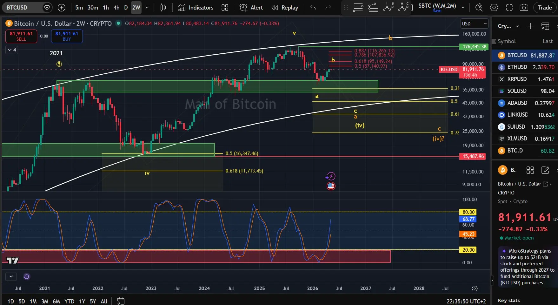Switch chart to the D daily timeframe
Image resolution: width=558 pixels, height=305 pixels.
pyautogui.click(x=126, y=8)
